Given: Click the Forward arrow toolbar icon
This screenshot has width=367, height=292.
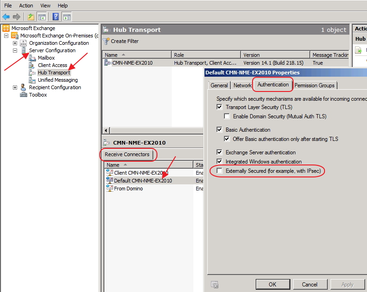Looking at the screenshot, I should pos(16,17).
